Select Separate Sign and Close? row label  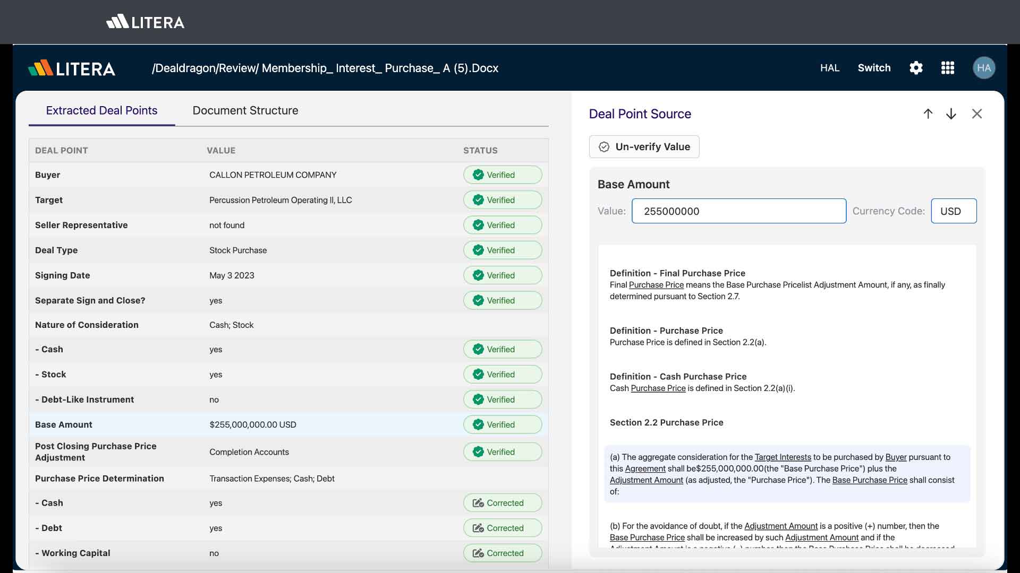[90, 300]
